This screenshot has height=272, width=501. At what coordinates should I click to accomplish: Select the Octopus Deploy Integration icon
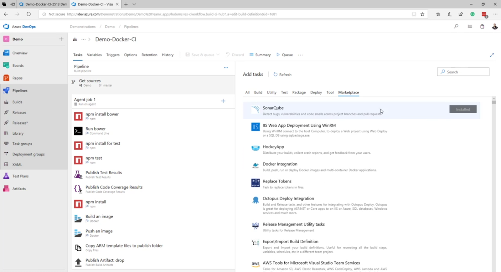point(256,200)
